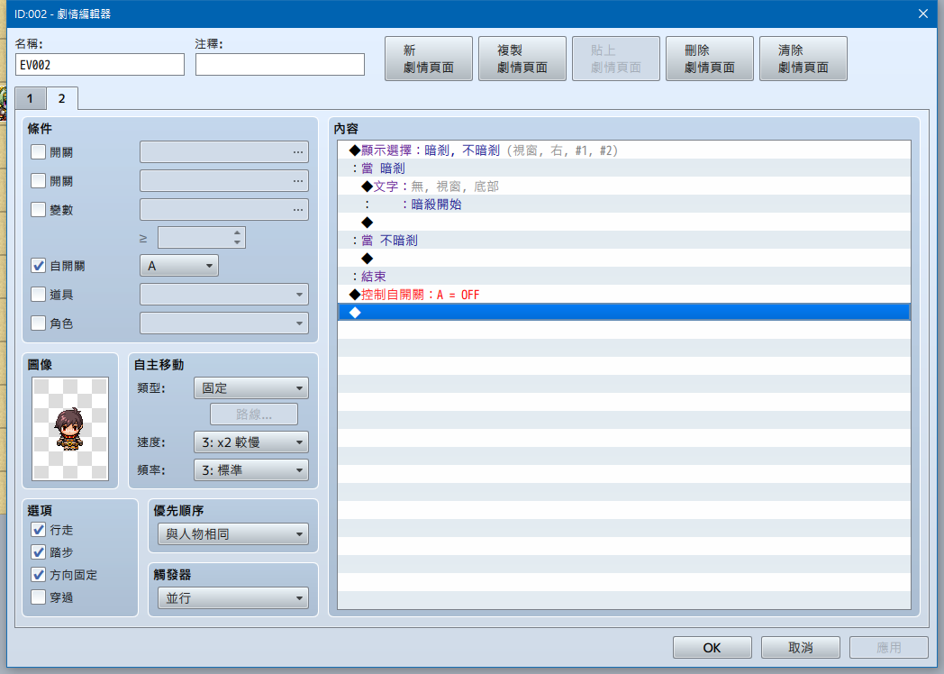Enable the 變數 condition checkbox
This screenshot has height=674, width=944.
click(38, 210)
